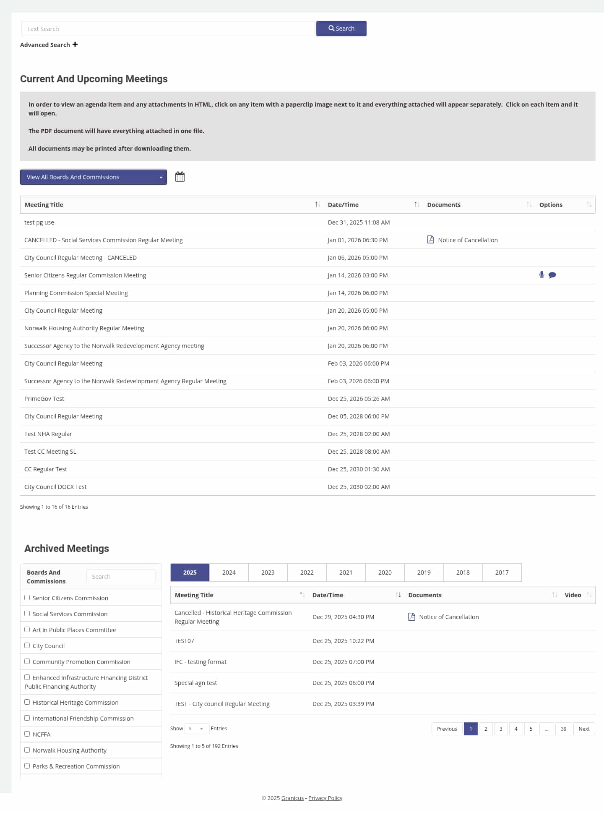Open archived Notice of Cancellation document link

pos(449,617)
